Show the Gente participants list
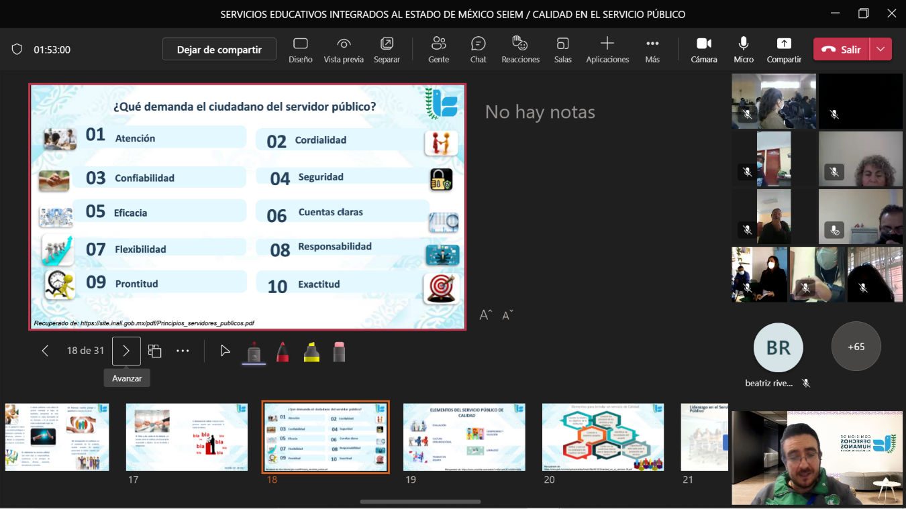906x509 pixels. (438, 50)
